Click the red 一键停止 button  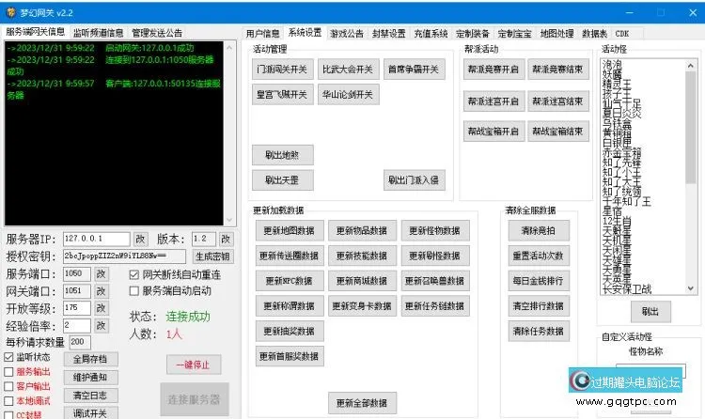coord(194,365)
